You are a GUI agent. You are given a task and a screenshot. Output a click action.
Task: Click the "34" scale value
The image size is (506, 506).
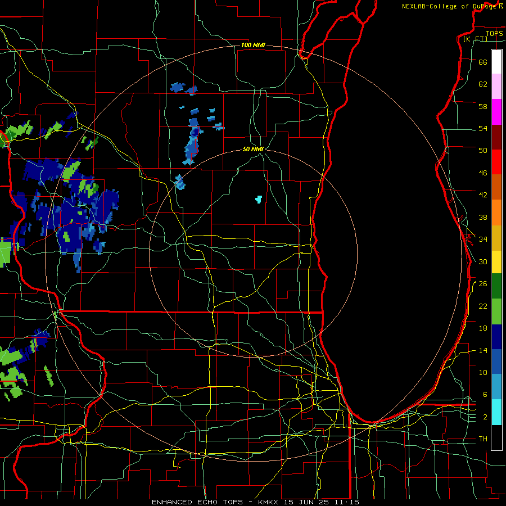coord(483,240)
